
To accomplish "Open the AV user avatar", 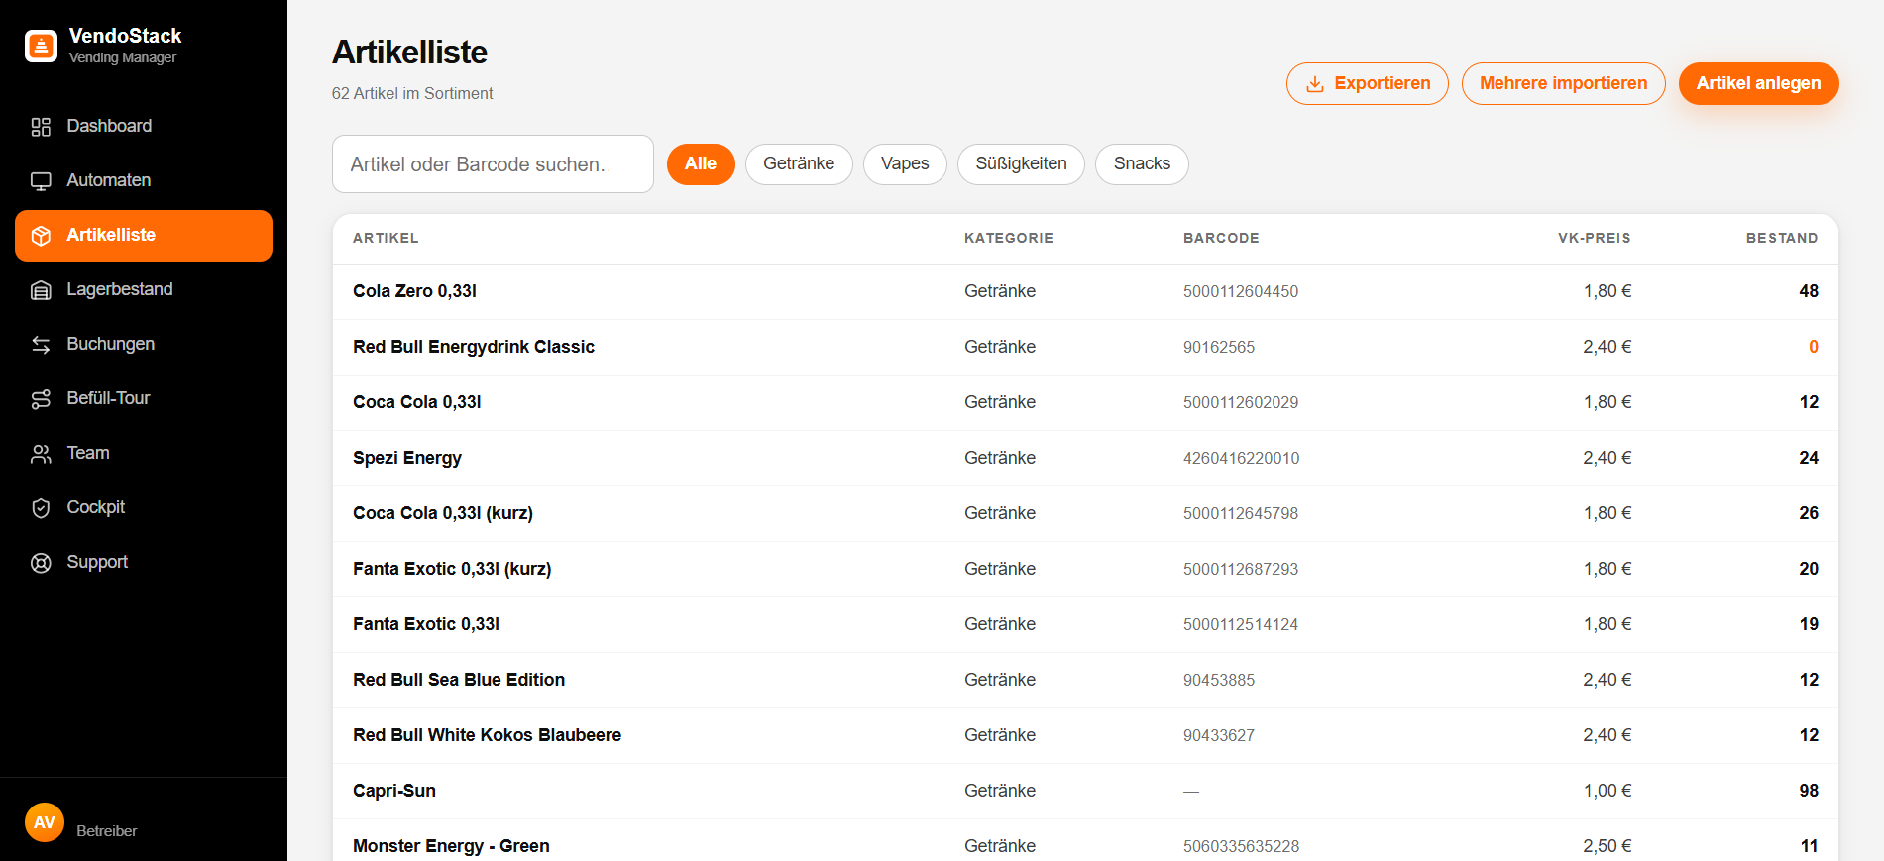I will pyautogui.click(x=45, y=822).
